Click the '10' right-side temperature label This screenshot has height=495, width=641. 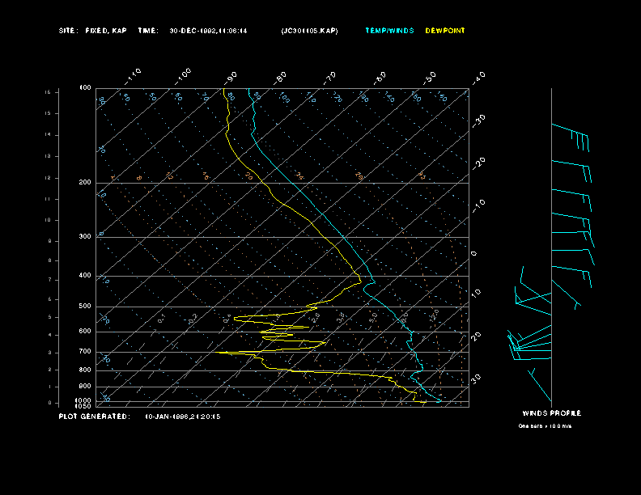pos(476,293)
